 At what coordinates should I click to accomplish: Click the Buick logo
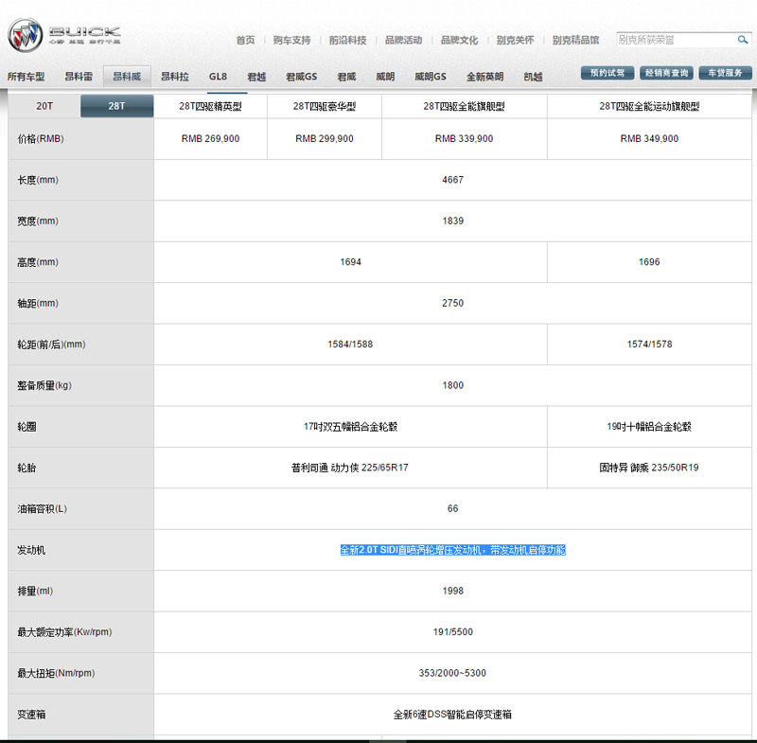(63, 35)
